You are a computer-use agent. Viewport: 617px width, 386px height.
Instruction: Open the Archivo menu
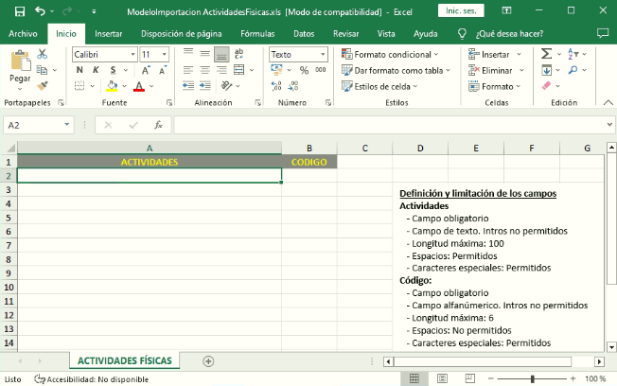point(23,33)
